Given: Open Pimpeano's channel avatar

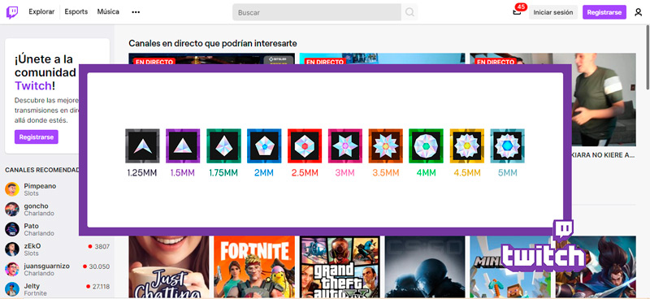Looking at the screenshot, I should point(12,189).
